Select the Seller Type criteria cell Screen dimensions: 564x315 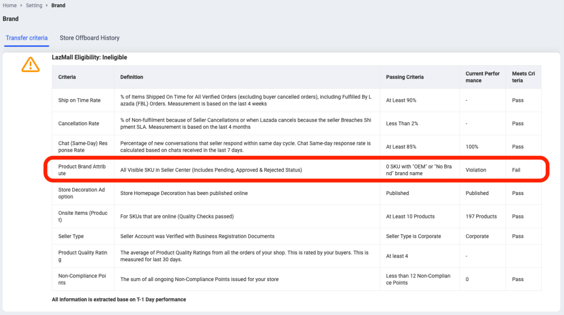71,236
